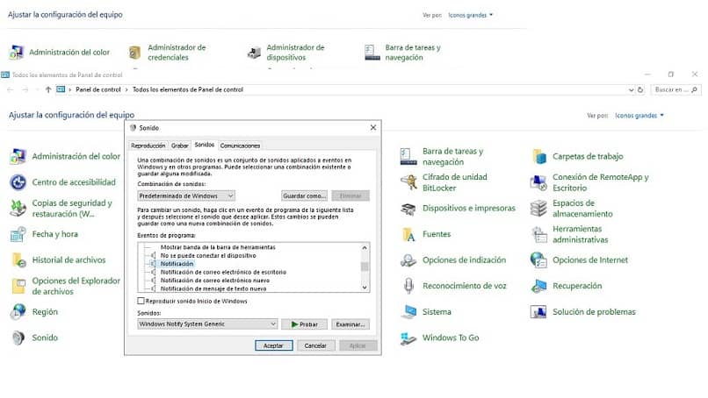
Task: Open Cifrado de unidad BitLocker icon
Action: [408, 182]
